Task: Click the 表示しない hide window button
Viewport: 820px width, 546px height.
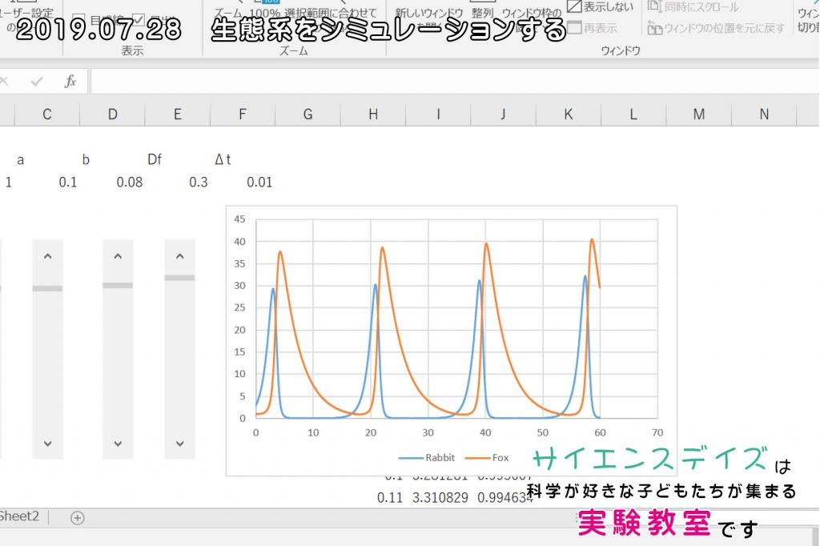Action: click(x=601, y=6)
